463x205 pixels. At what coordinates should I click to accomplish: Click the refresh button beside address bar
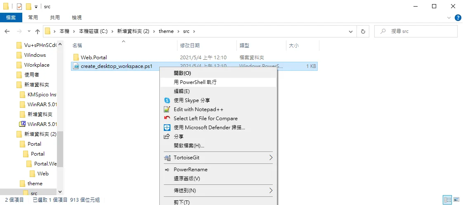363,31
